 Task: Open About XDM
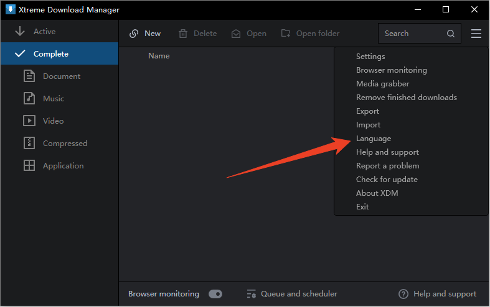click(377, 193)
